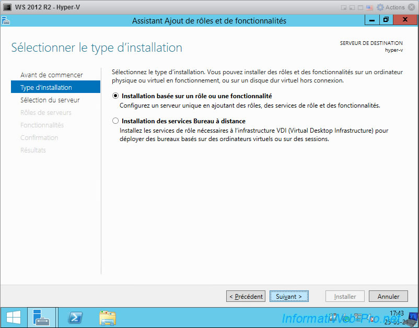Click the first small window size icon
Image resolution: width=419 pixels, height=328 pixels.
tap(344, 8)
